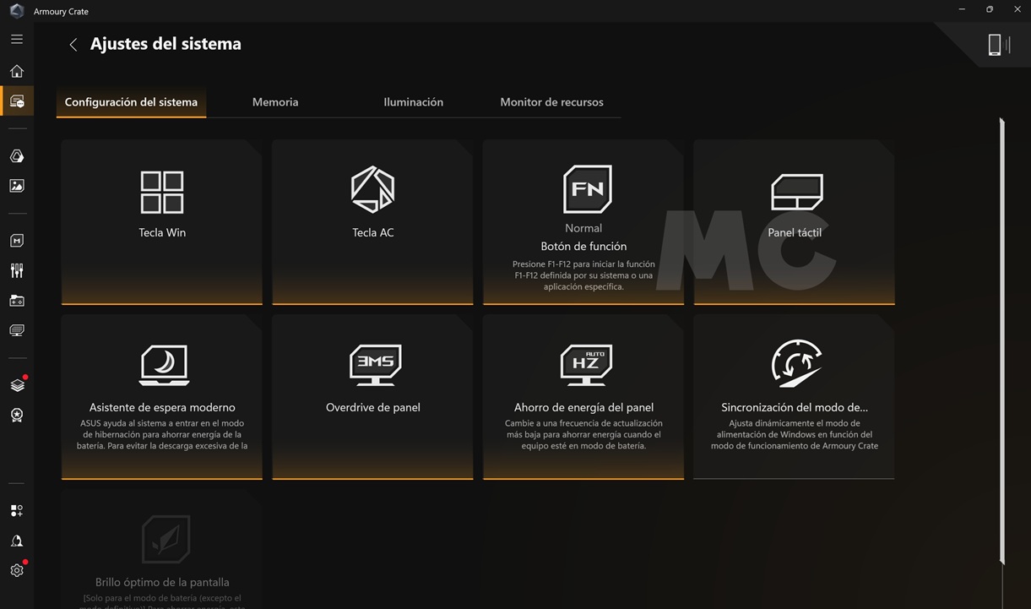This screenshot has width=1031, height=609.
Task: Open the notifications bell icon
Action: click(x=17, y=541)
